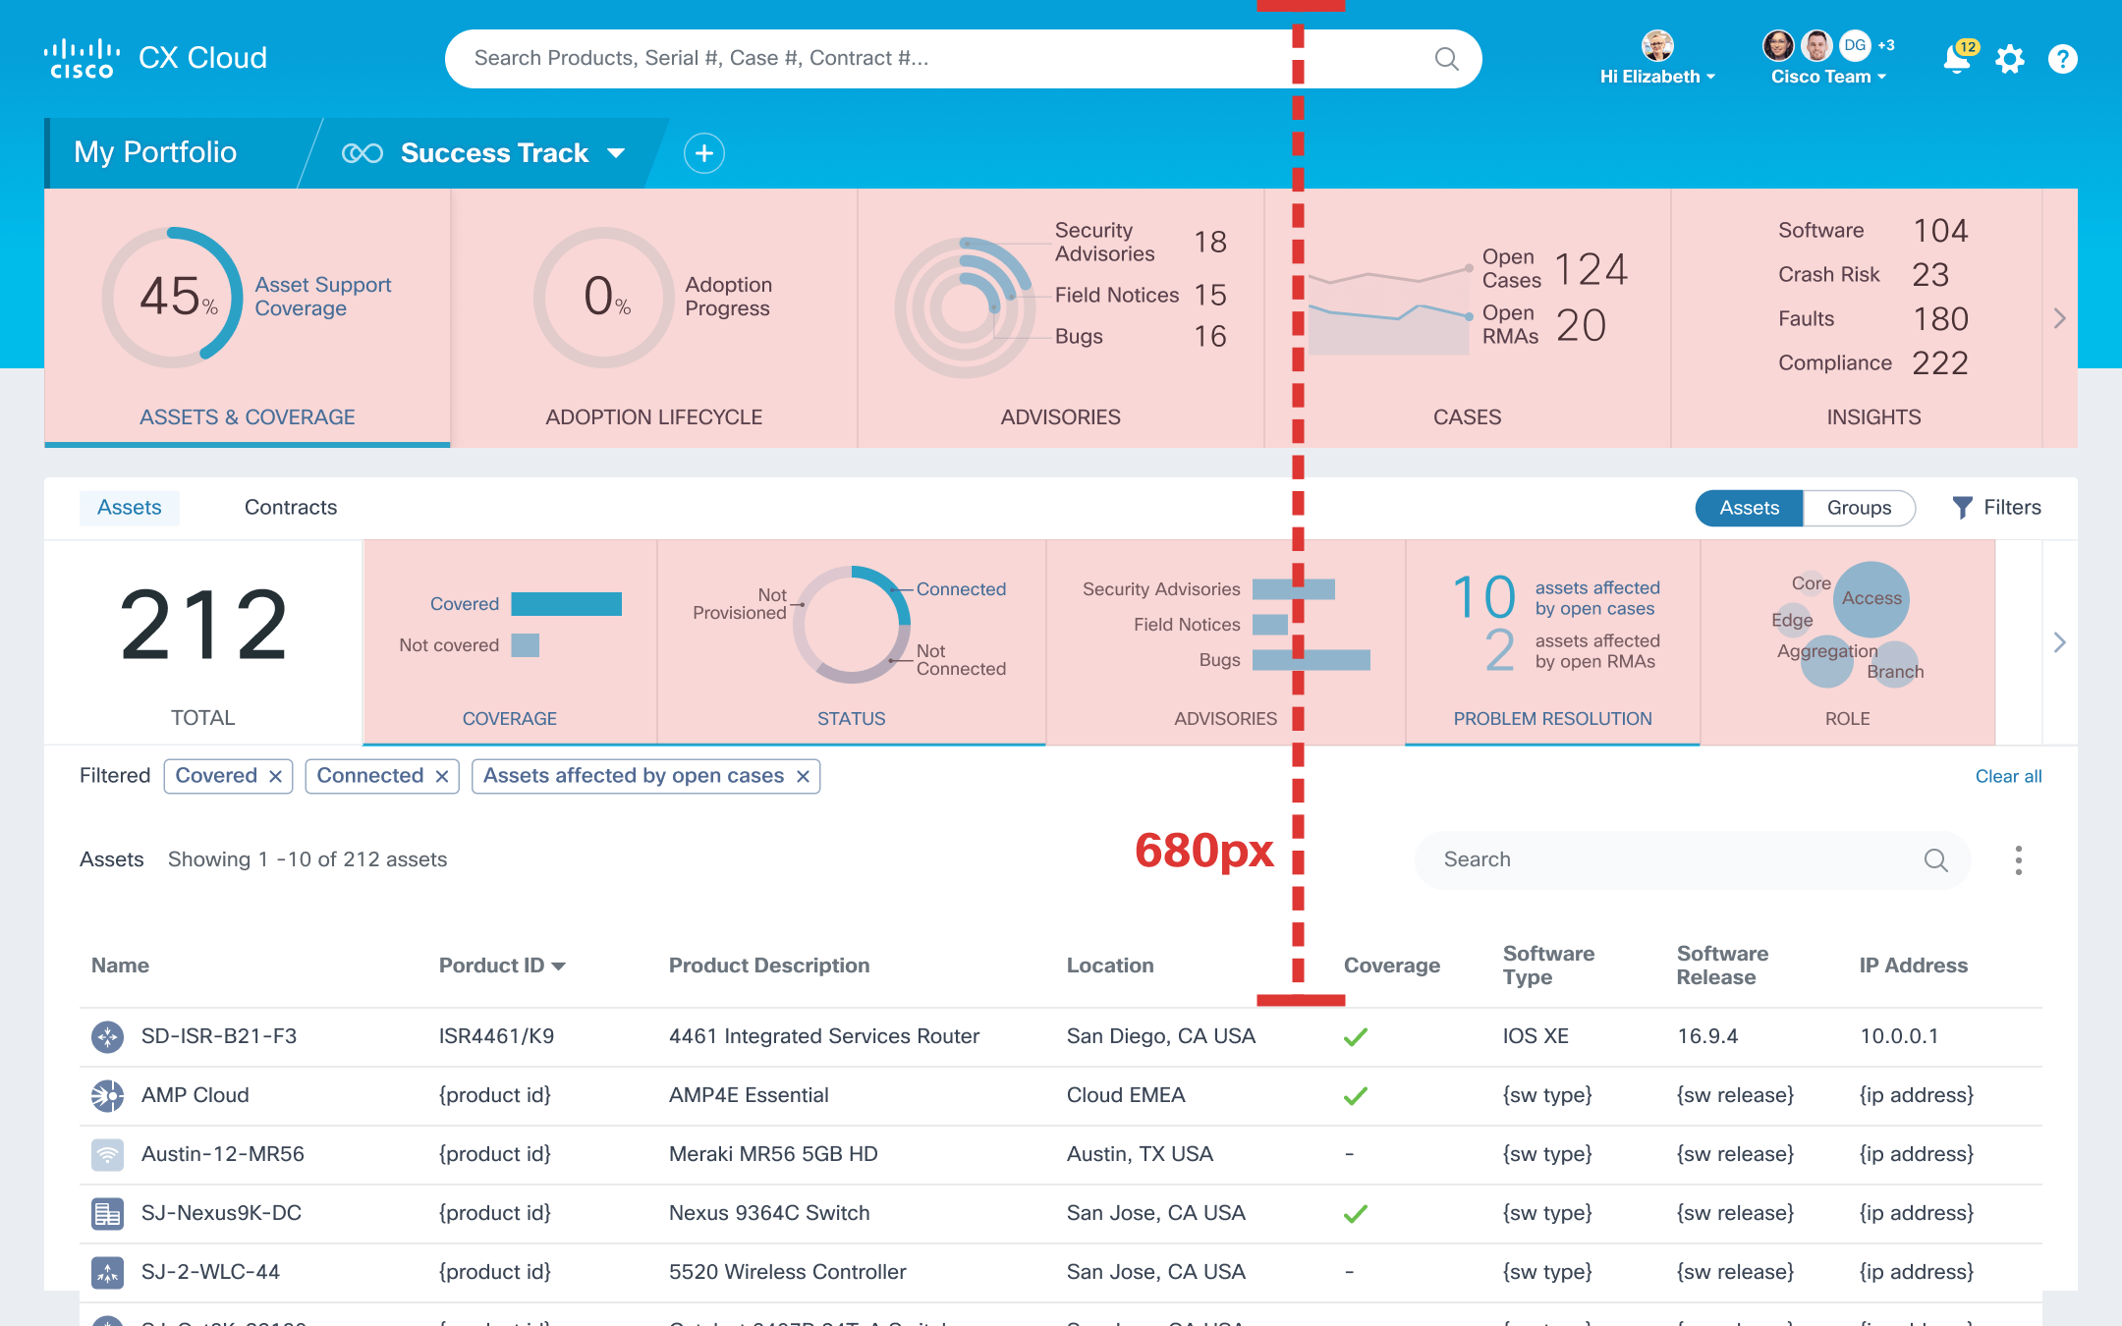Show next portfolio cards with right chevron
Viewport: 2122px width, 1326px height.
tap(2060, 318)
